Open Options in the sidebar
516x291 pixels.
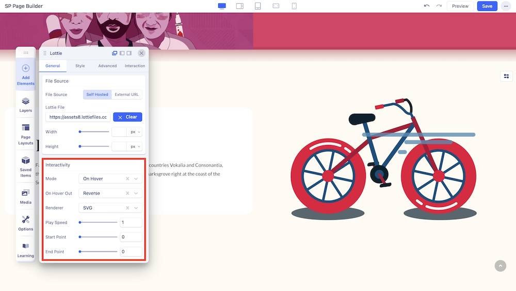26,223
